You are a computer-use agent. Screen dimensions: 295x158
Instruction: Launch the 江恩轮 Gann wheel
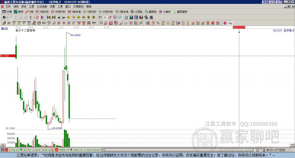coord(137,12)
